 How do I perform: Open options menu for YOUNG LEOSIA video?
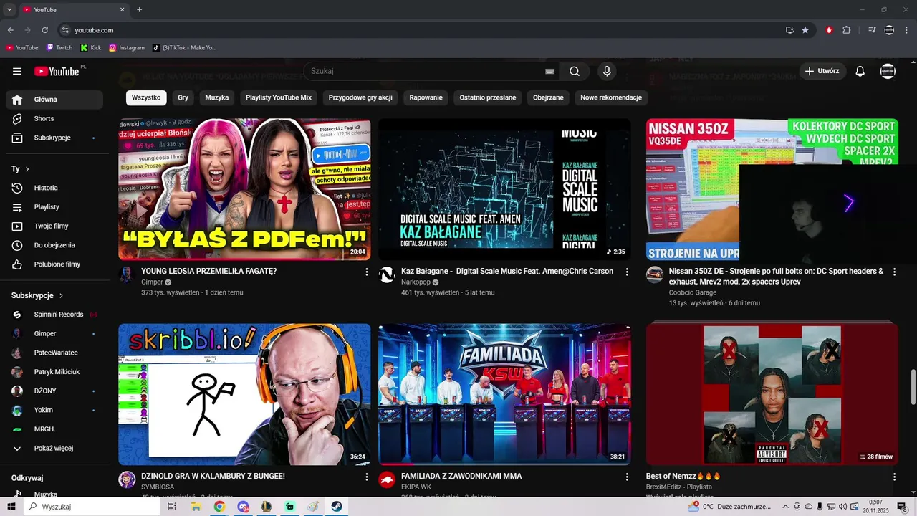[367, 272]
